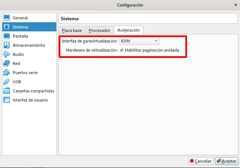
Task: Open Puertos serie settings icon
Action: coord(7,73)
